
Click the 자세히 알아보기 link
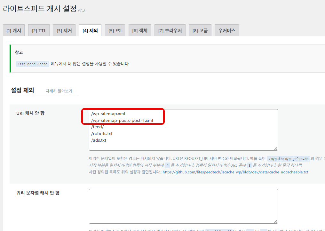[59, 91]
